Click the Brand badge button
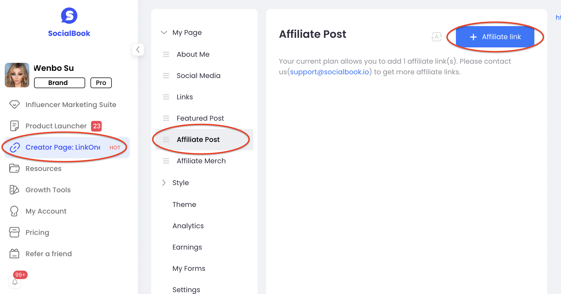561x294 pixels. [x=60, y=83]
